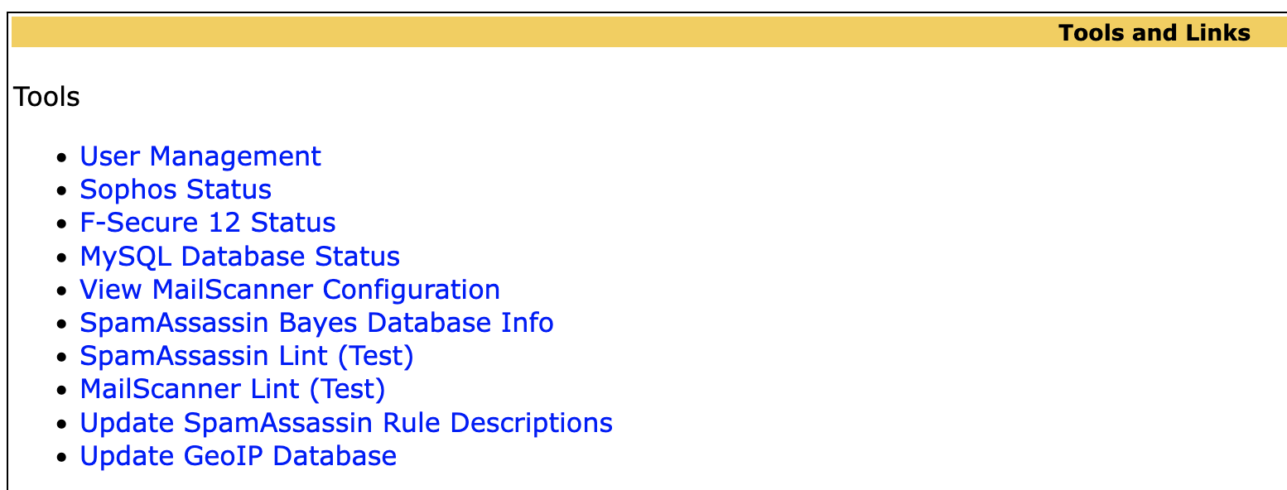Click View MailScanner Configuration in the list
Viewport: 1287px width, 490px height.
[x=289, y=290]
